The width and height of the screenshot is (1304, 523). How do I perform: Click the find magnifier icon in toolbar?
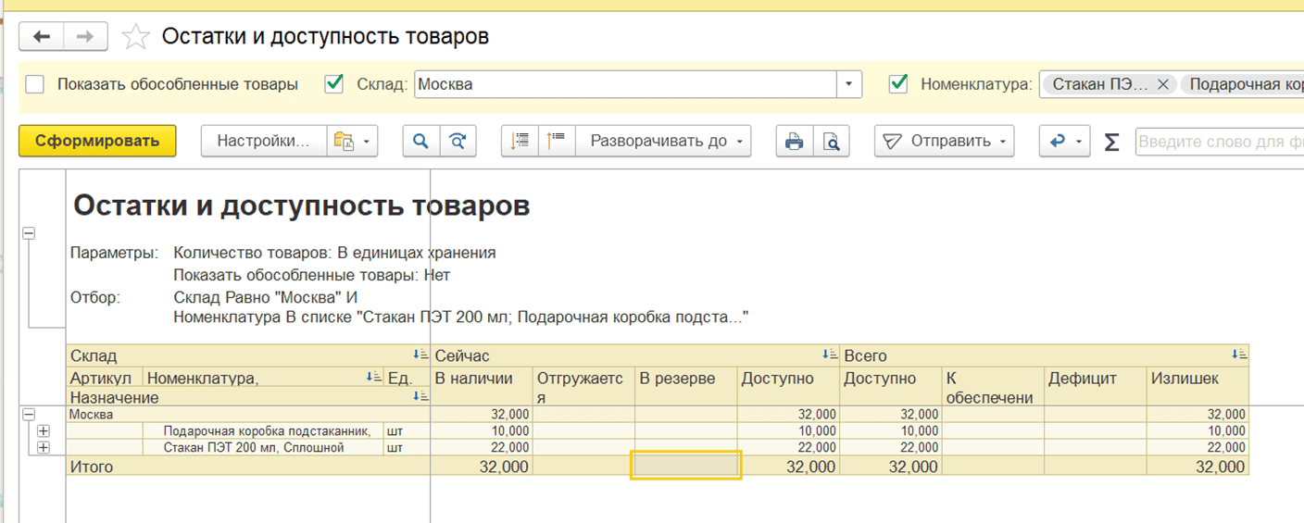[x=420, y=142]
